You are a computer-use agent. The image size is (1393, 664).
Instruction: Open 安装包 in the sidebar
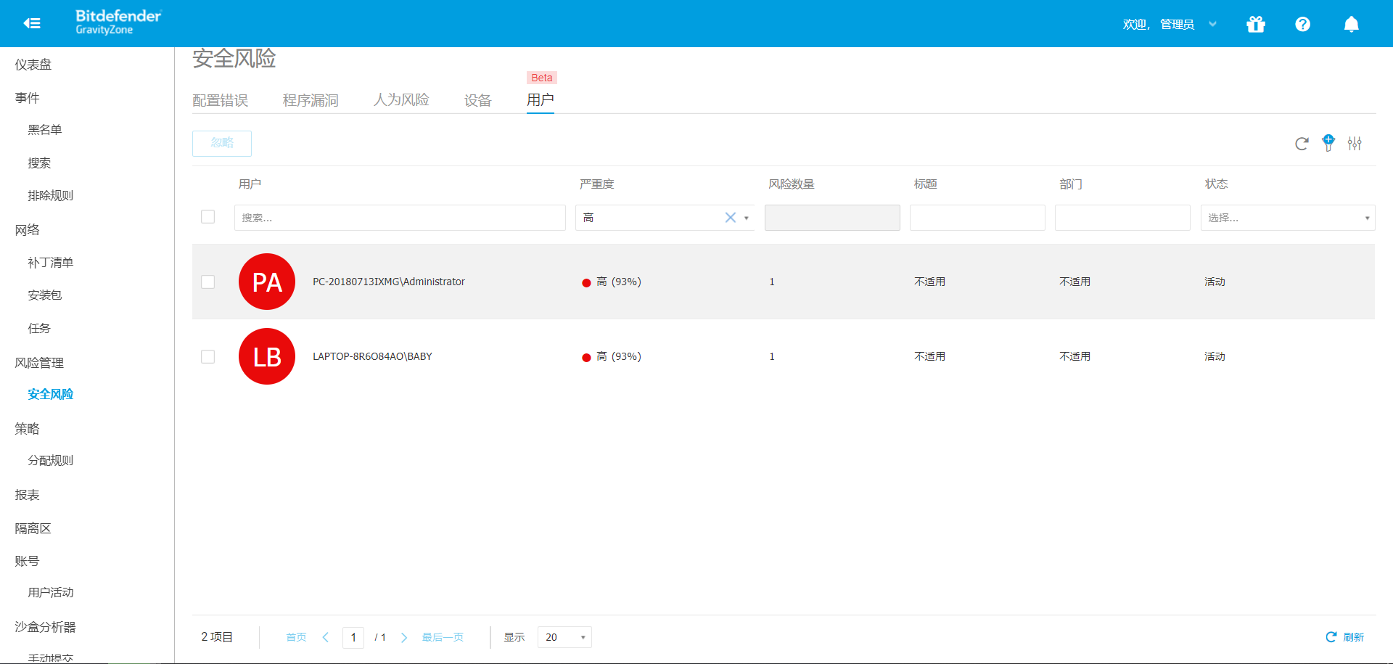point(45,295)
